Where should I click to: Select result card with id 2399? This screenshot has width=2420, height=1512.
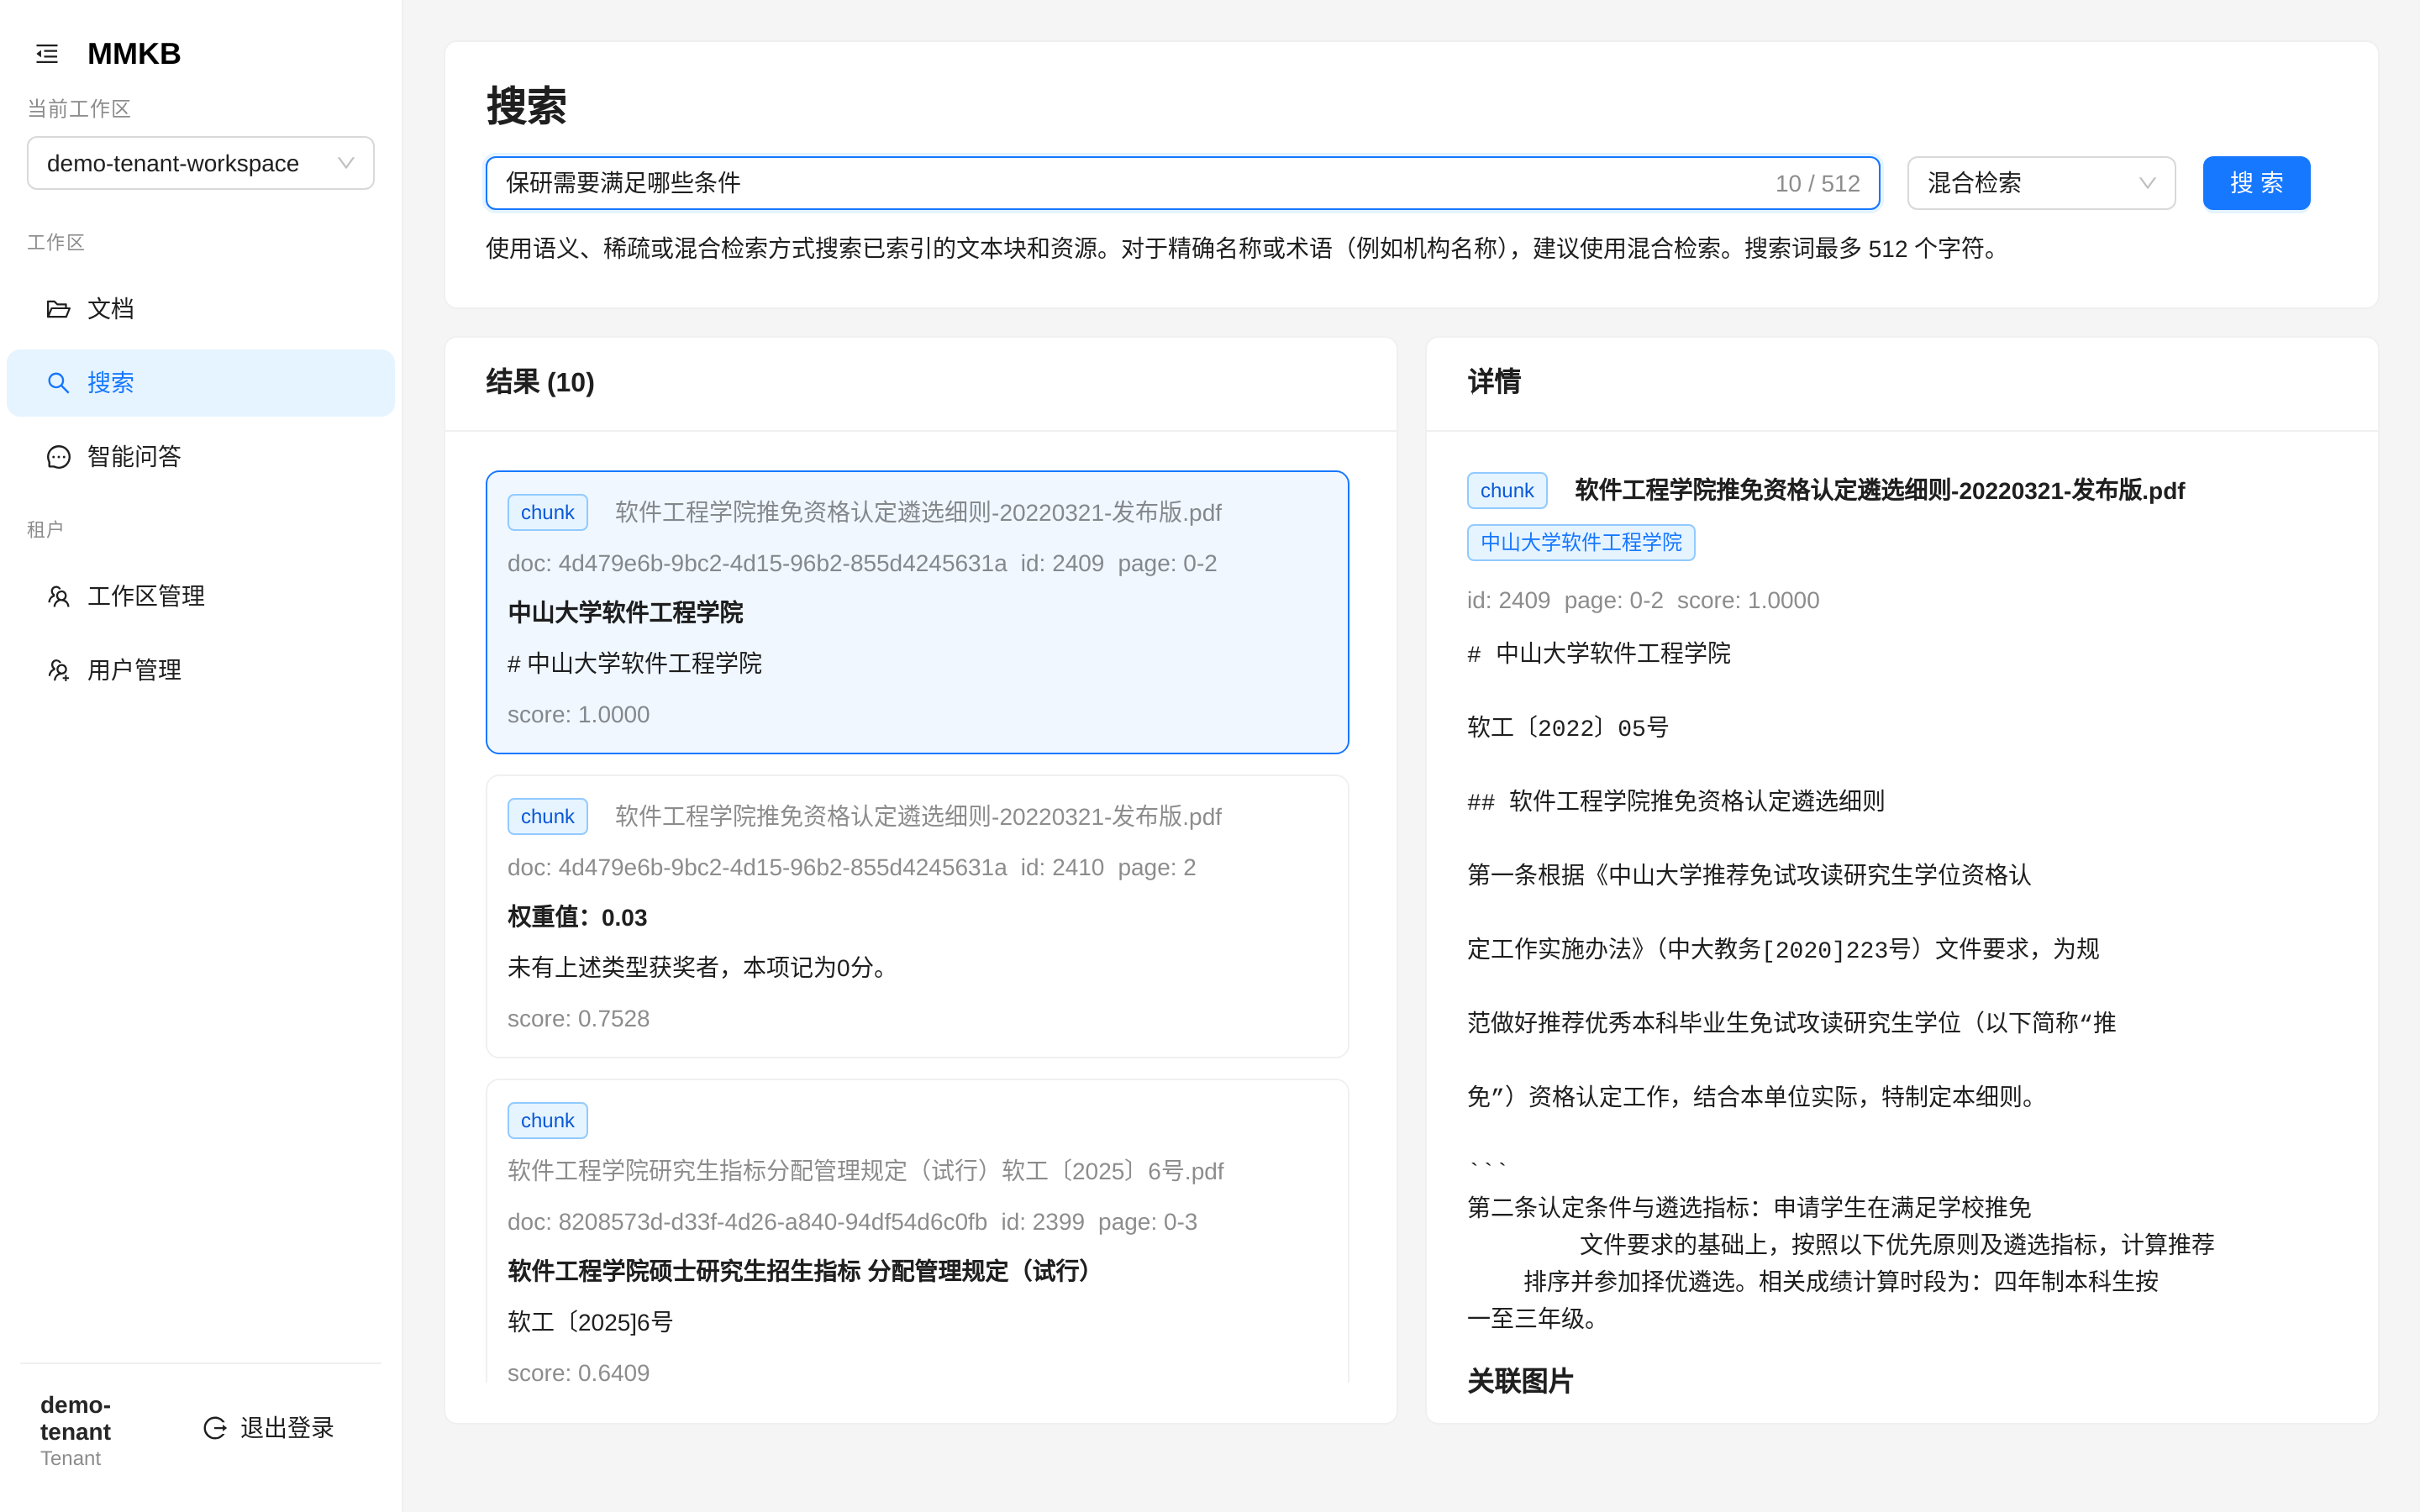(x=917, y=1232)
